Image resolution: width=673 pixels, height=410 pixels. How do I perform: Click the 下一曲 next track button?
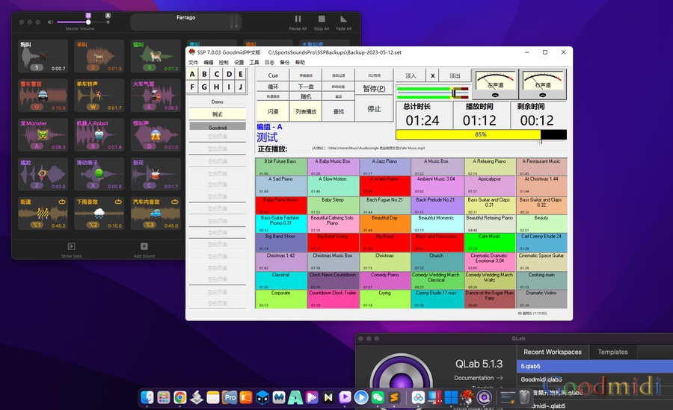click(x=306, y=86)
